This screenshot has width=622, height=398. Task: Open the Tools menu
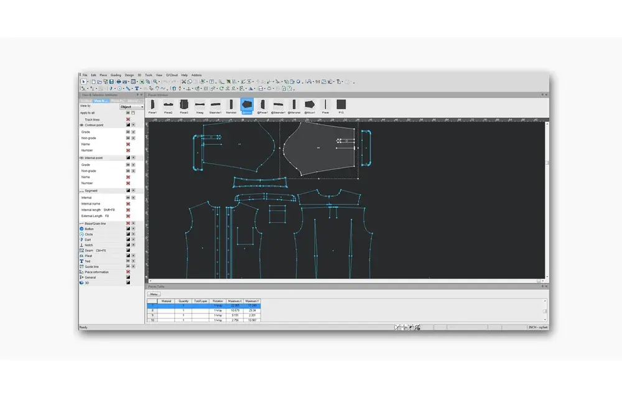149,75
